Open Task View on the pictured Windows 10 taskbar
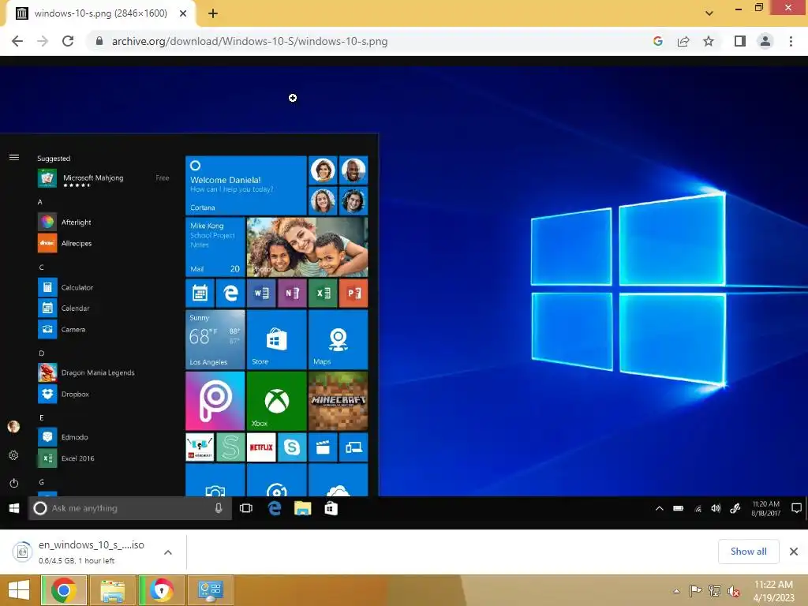The height and width of the screenshot is (606, 808). (x=246, y=508)
